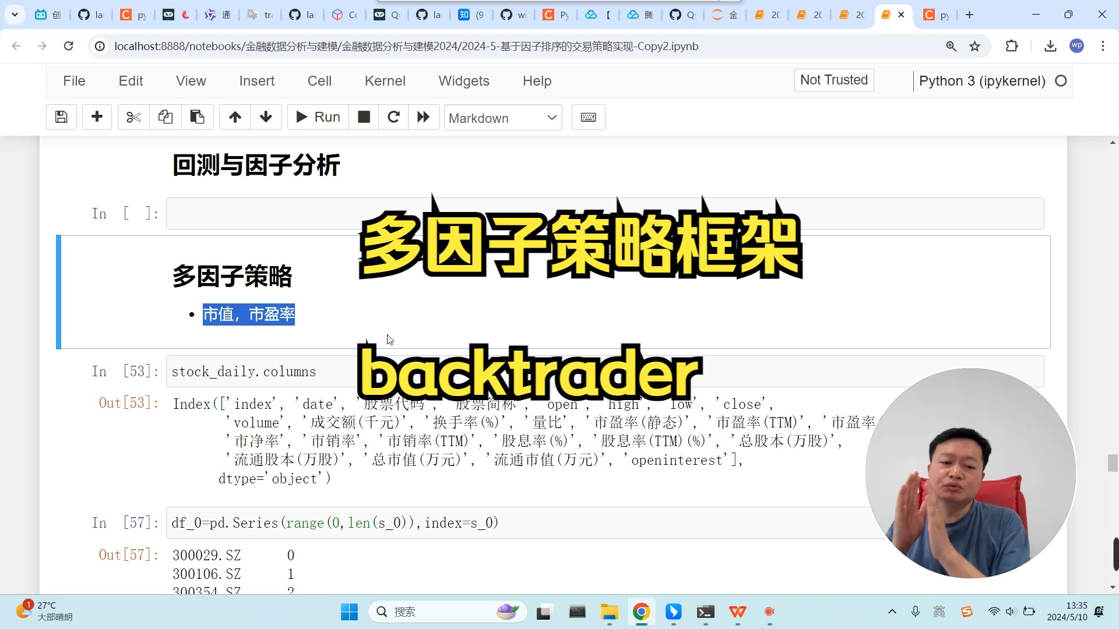The image size is (1119, 629).
Task: Open the File menu
Action: tap(74, 81)
